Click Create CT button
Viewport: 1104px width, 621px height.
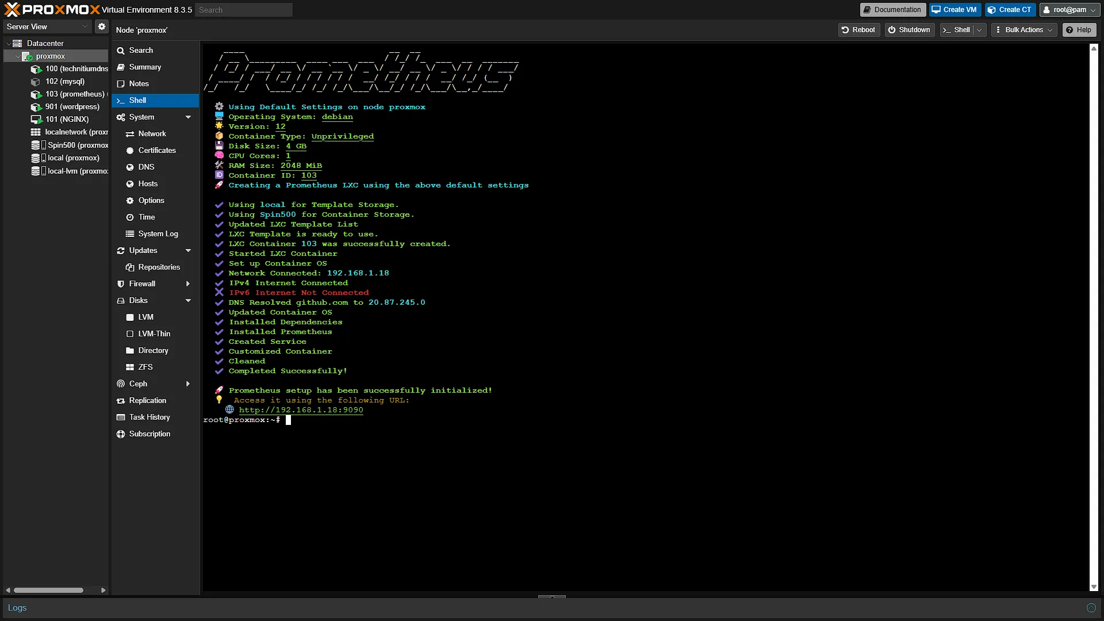[x=1010, y=10]
